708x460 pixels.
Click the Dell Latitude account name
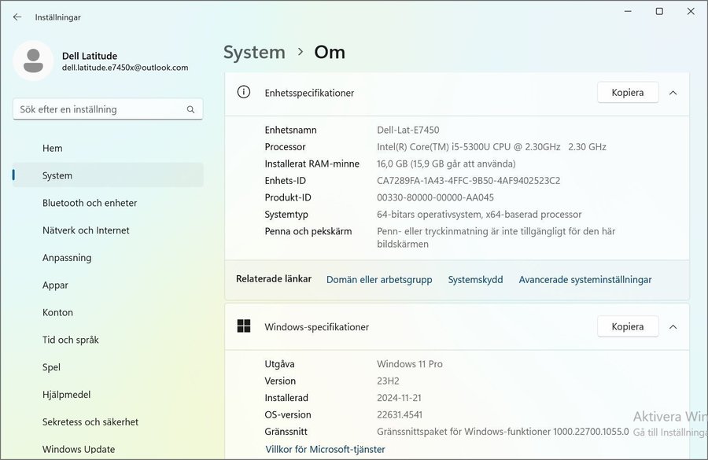click(x=90, y=56)
